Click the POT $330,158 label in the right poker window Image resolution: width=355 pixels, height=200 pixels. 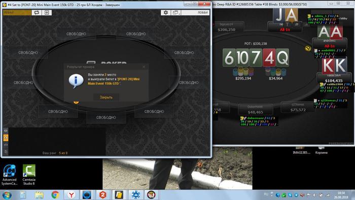tap(256, 44)
